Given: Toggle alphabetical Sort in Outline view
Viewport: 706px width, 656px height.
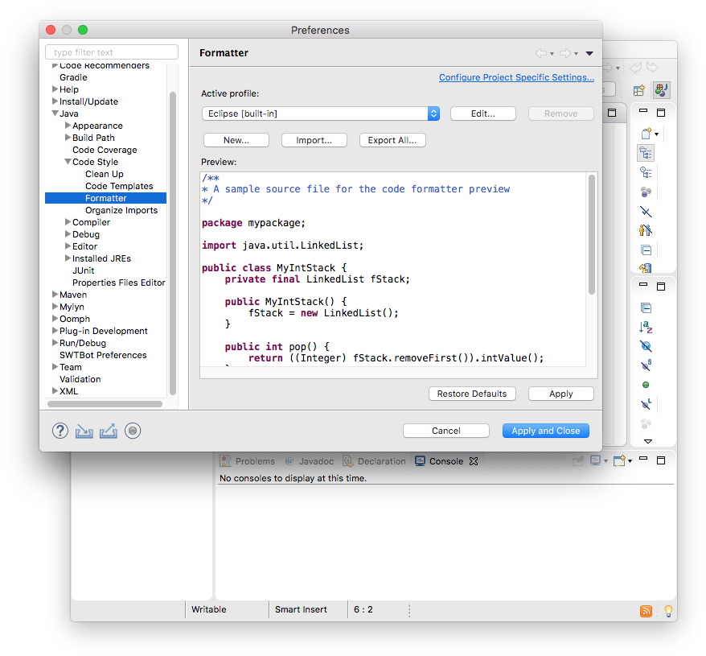Looking at the screenshot, I should [x=646, y=328].
